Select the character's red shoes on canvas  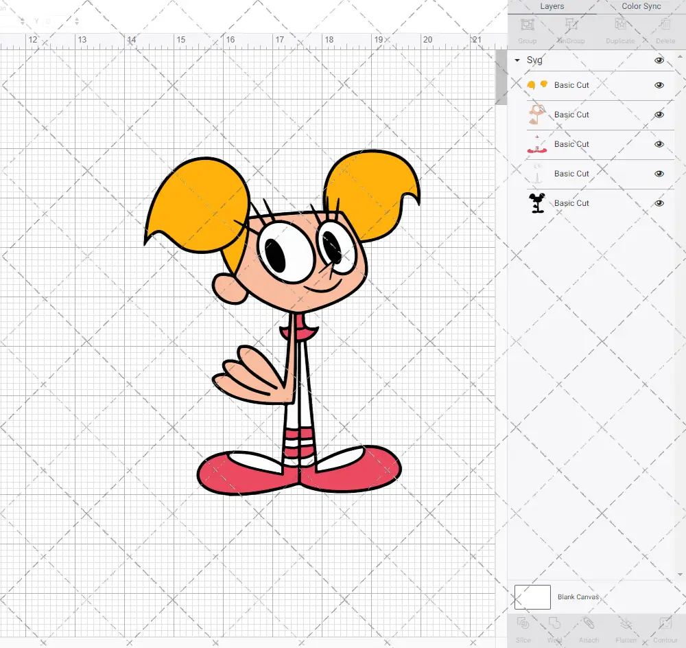tap(299, 470)
